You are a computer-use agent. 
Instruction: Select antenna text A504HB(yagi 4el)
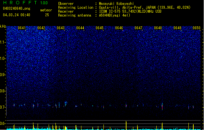(x=114, y=15)
